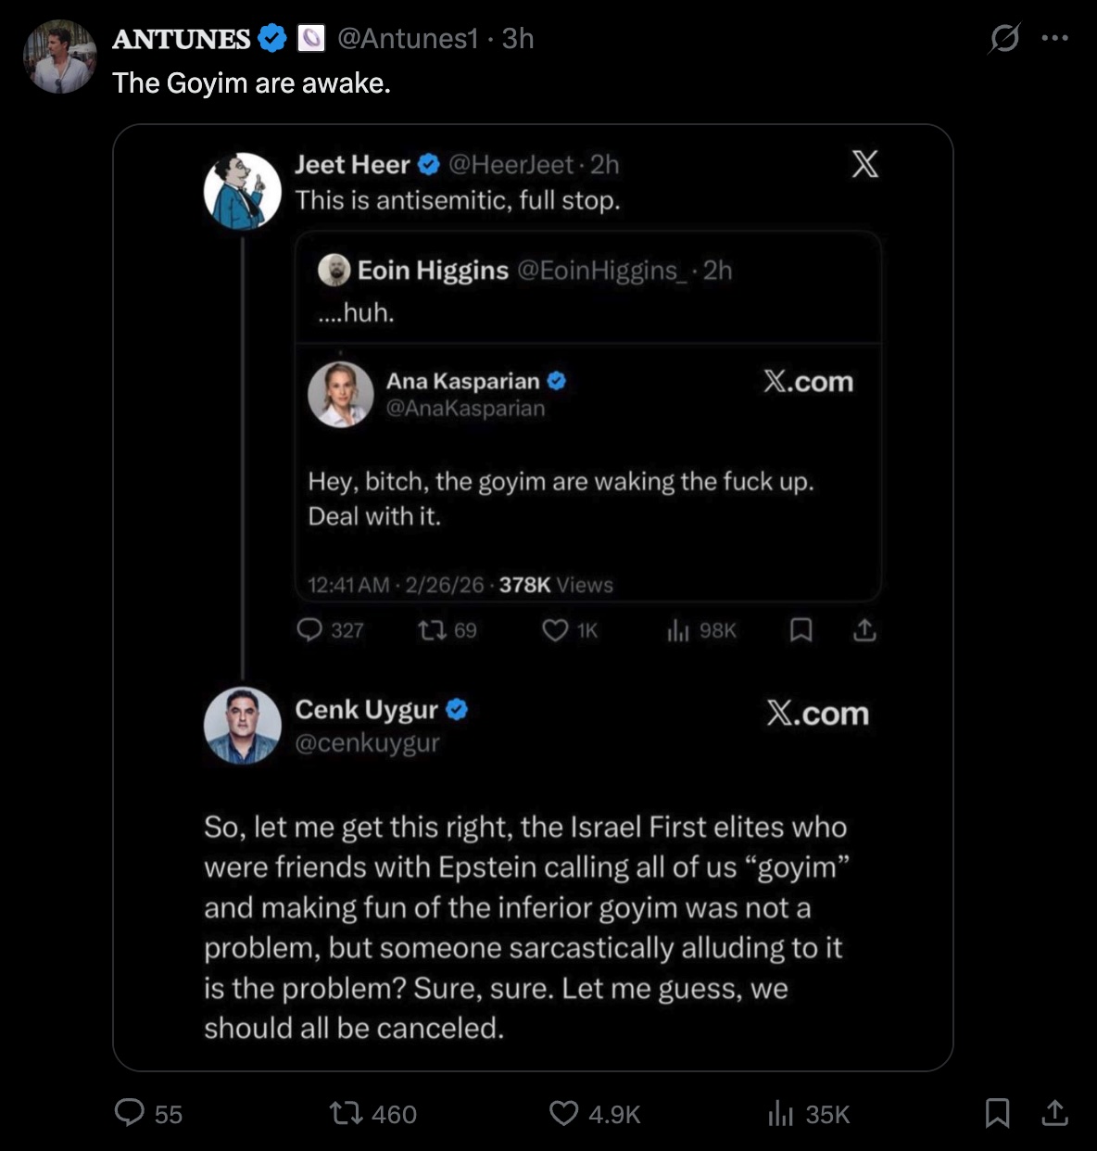Screen dimensions: 1097x1151
Task: Like the ANTUNES post
Action: (x=564, y=1112)
